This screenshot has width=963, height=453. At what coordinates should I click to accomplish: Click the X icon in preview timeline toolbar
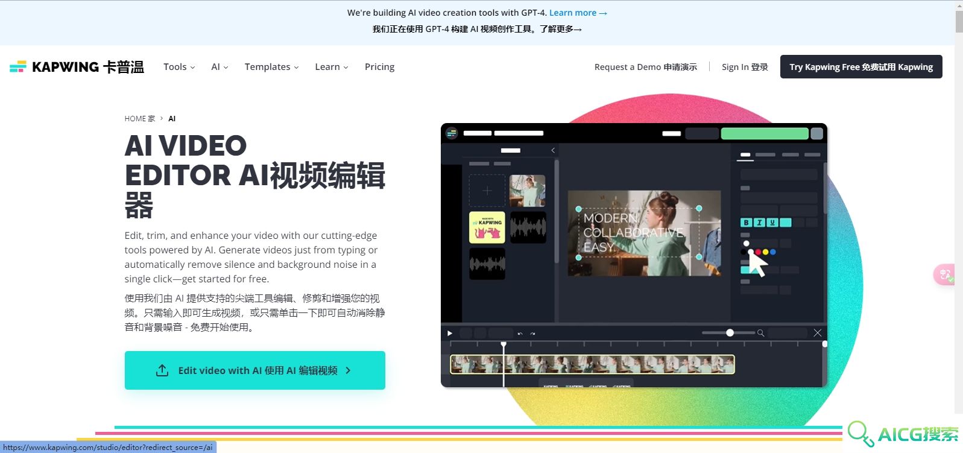(818, 333)
